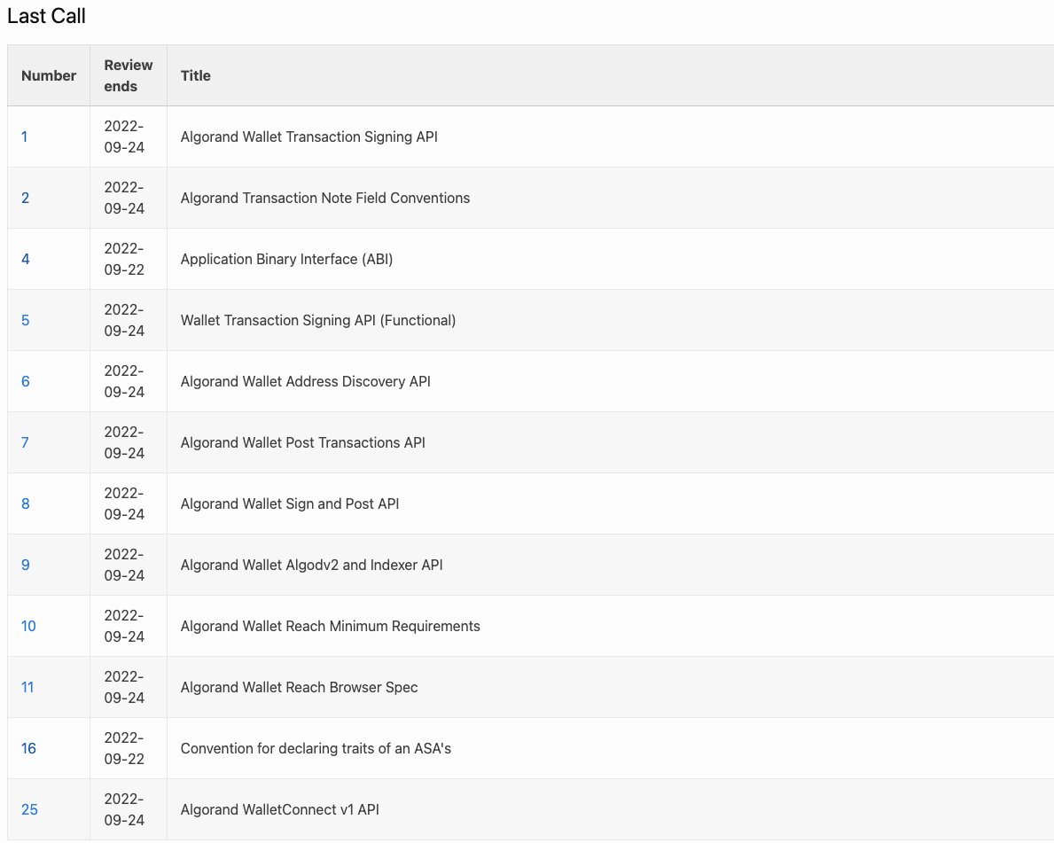Open ARC number 11 link

click(27, 688)
